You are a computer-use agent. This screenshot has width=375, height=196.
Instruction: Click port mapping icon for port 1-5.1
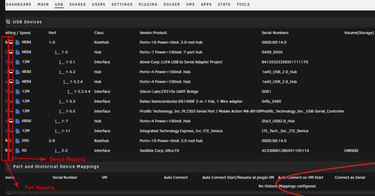(6, 62)
